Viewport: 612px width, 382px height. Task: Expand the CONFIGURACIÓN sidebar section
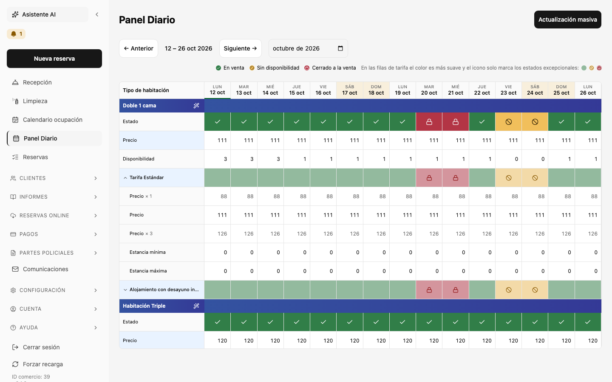coord(54,290)
